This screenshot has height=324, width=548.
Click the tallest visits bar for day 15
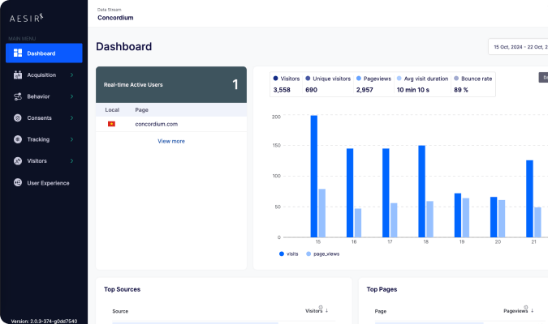[313, 177]
